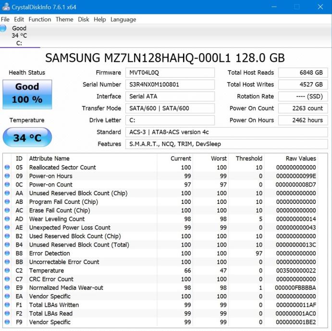Click status dot of Uncorrectable Error Count

[7, 262]
